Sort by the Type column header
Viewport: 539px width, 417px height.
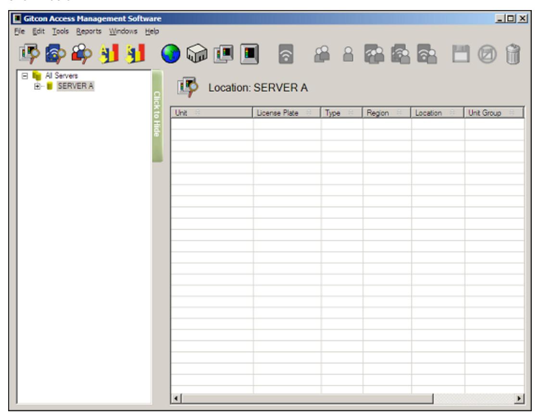(342, 113)
